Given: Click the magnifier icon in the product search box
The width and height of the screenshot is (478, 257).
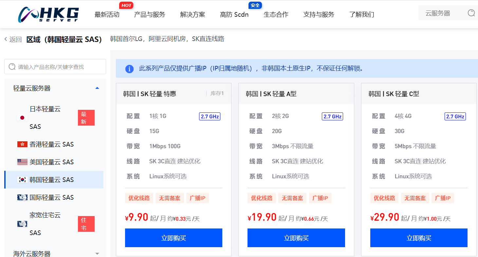Looking at the screenshot, I should 12,67.
